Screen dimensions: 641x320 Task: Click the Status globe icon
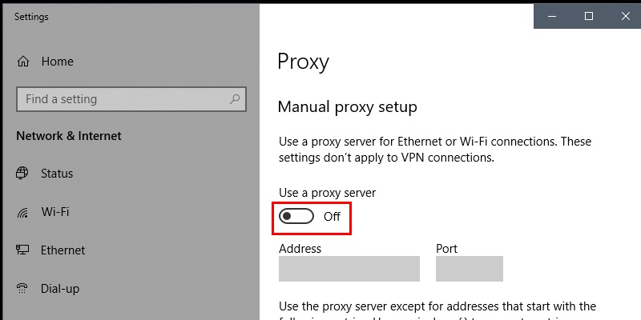(x=22, y=173)
